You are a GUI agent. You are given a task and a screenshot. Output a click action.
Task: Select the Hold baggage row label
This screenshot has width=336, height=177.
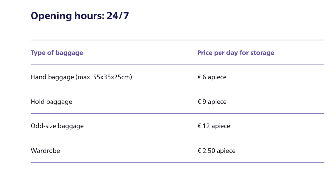(x=51, y=102)
